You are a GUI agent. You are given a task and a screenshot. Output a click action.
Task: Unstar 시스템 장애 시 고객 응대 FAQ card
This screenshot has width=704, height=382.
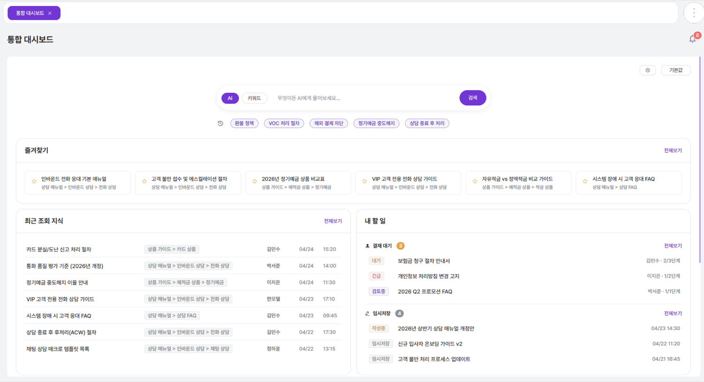point(585,181)
